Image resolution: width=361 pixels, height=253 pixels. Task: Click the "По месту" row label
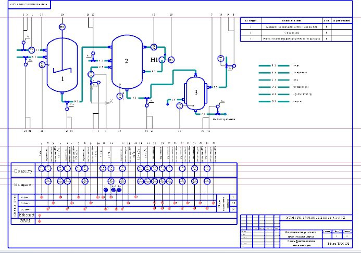tap(23, 171)
